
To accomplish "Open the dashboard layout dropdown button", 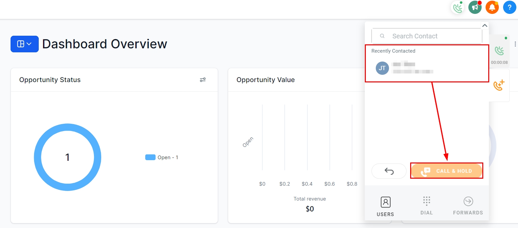I will click(x=24, y=44).
